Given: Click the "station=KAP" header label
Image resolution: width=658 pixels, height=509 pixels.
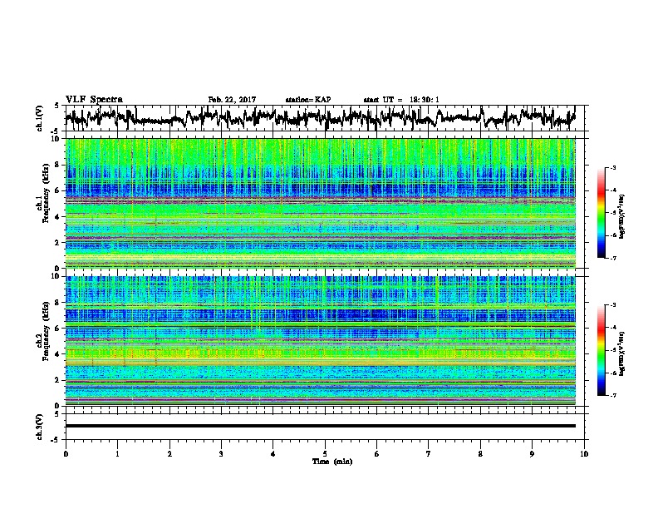Looking at the screenshot, I should point(308,100).
